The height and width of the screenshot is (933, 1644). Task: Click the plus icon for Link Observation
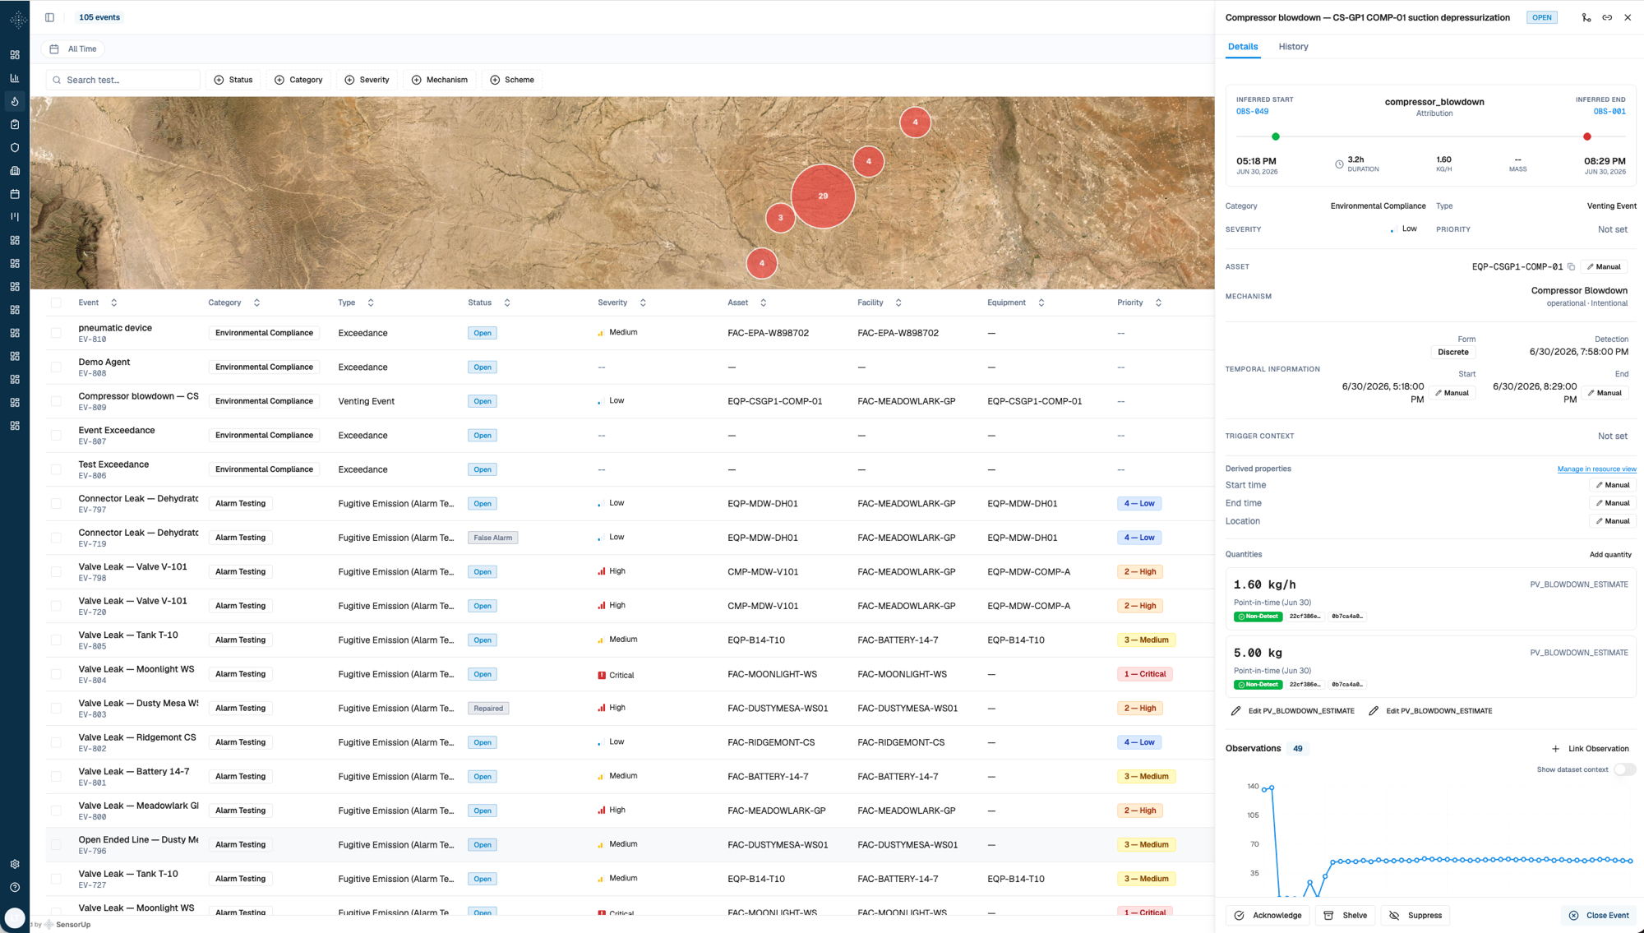click(1555, 749)
